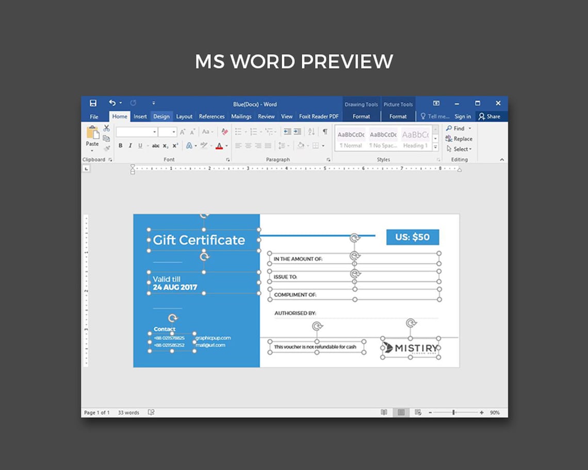This screenshot has width=588, height=470.
Task: Open the Font Size dropdown
Action: pos(173,131)
